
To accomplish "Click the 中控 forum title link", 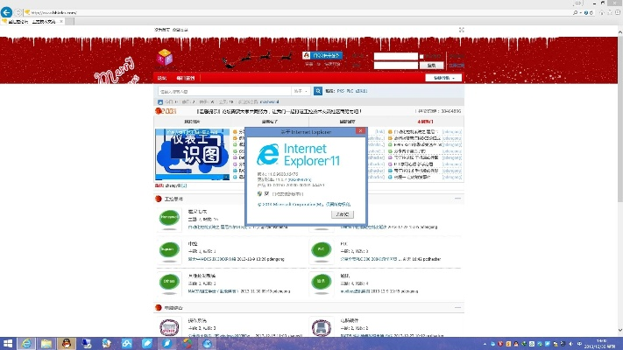I will coord(193,244).
